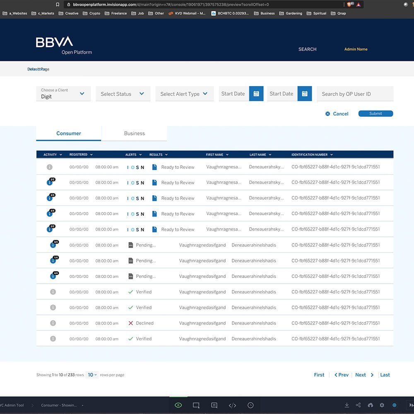This screenshot has width=414, height=414.
Task: Click the info icon with 3/3 badge
Action: coord(50,198)
